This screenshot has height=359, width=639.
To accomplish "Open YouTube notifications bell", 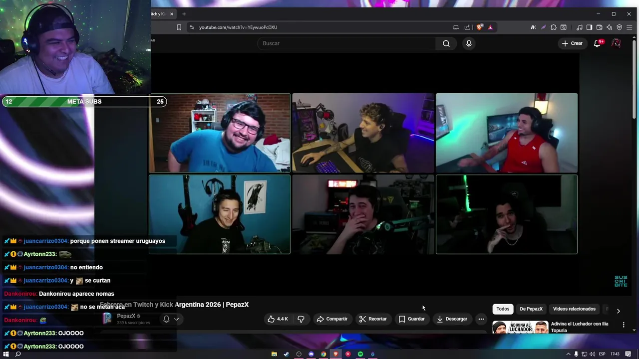I will click(x=597, y=43).
